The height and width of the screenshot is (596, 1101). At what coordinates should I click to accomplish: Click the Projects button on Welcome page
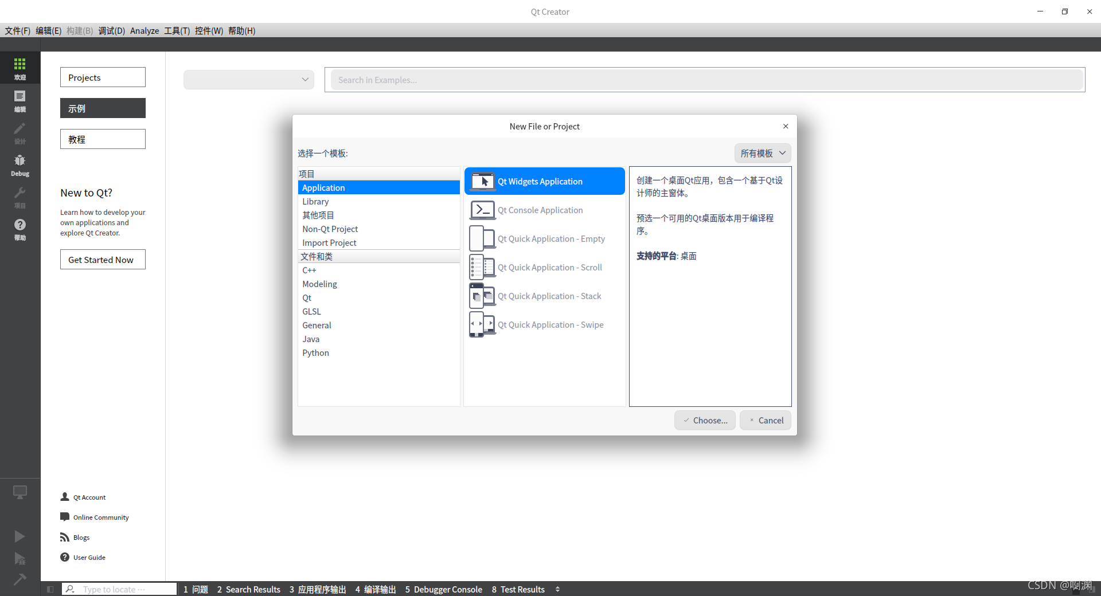103,77
